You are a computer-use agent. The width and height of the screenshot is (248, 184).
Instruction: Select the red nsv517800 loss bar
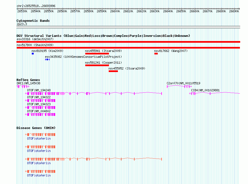128,48
